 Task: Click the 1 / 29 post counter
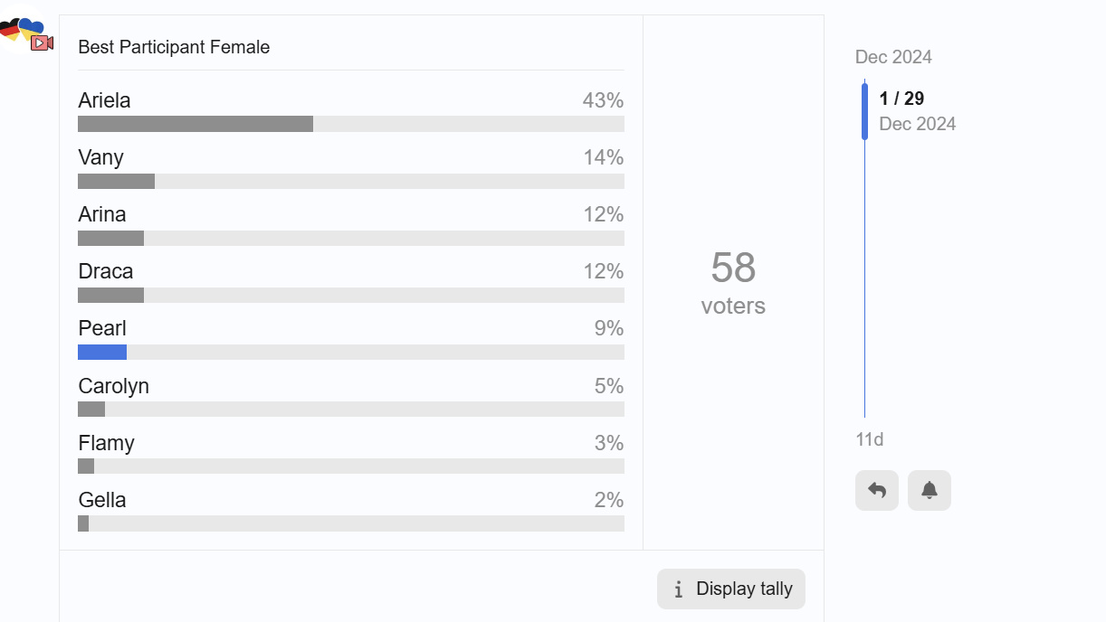[901, 99]
